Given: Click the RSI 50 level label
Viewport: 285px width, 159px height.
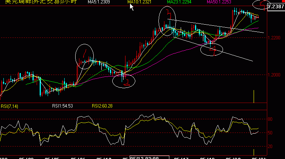Looking at the screenshot, I should (270, 133).
